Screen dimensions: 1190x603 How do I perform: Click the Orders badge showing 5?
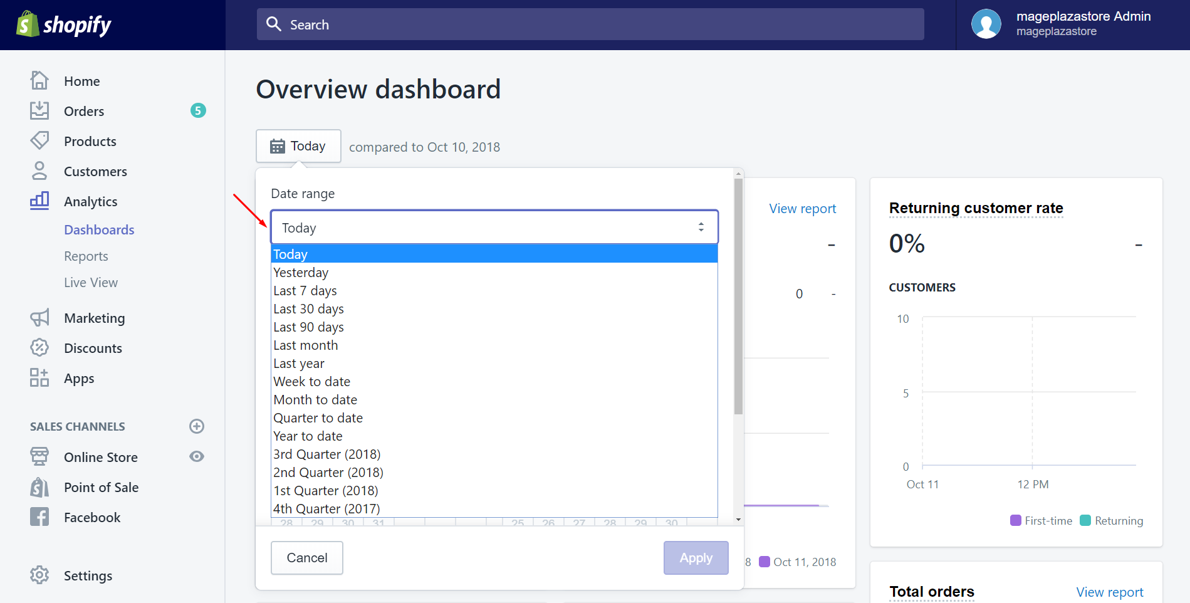pos(198,110)
